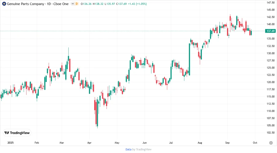Click the TradingView logo badge

click(17, 133)
